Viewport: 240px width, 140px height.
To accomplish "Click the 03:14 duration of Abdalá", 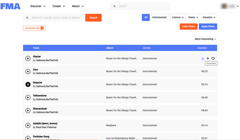I will [204, 125].
